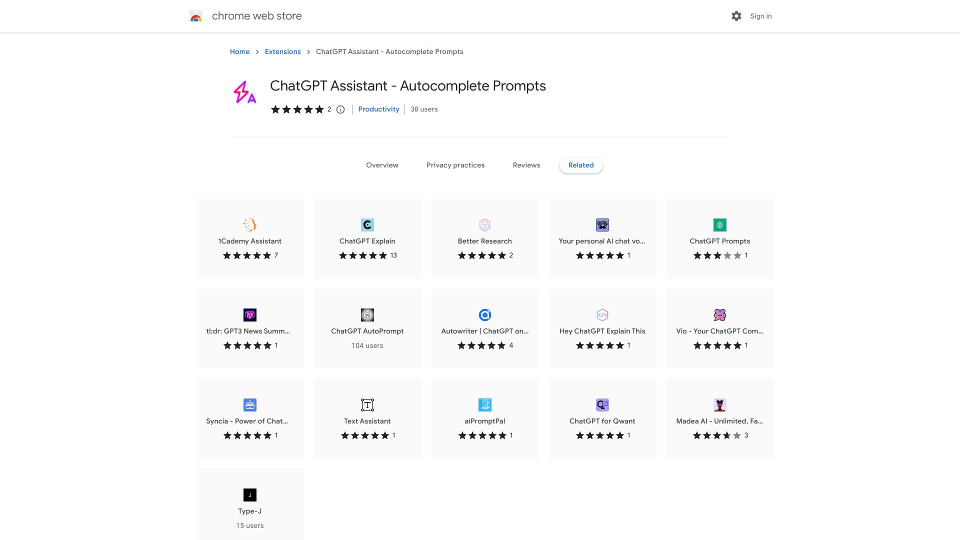The width and height of the screenshot is (960, 540).
Task: Click the tl;dr GPT3 News Summary icon
Action: click(x=249, y=315)
